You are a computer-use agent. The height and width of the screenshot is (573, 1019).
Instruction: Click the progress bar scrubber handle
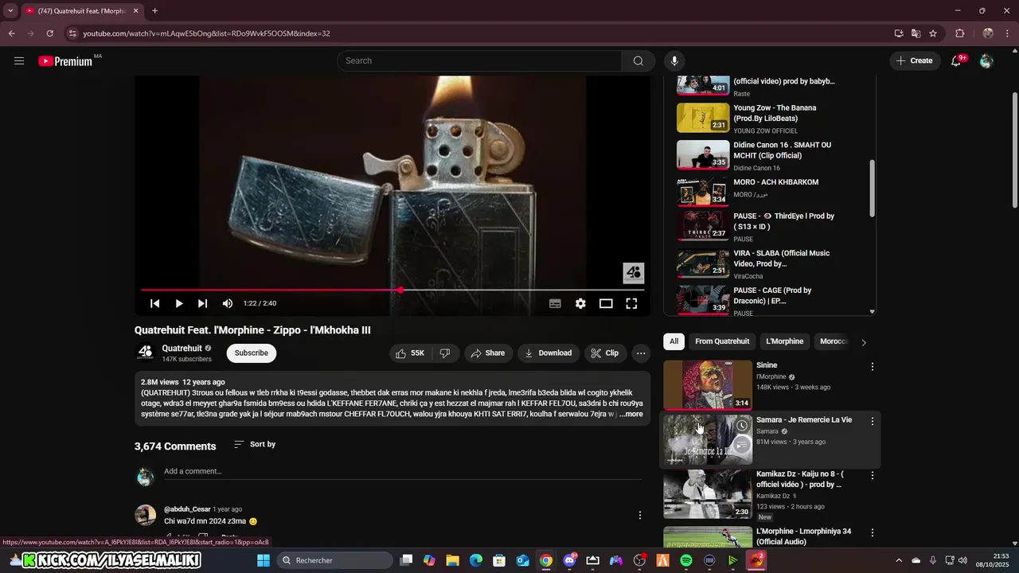click(x=400, y=290)
